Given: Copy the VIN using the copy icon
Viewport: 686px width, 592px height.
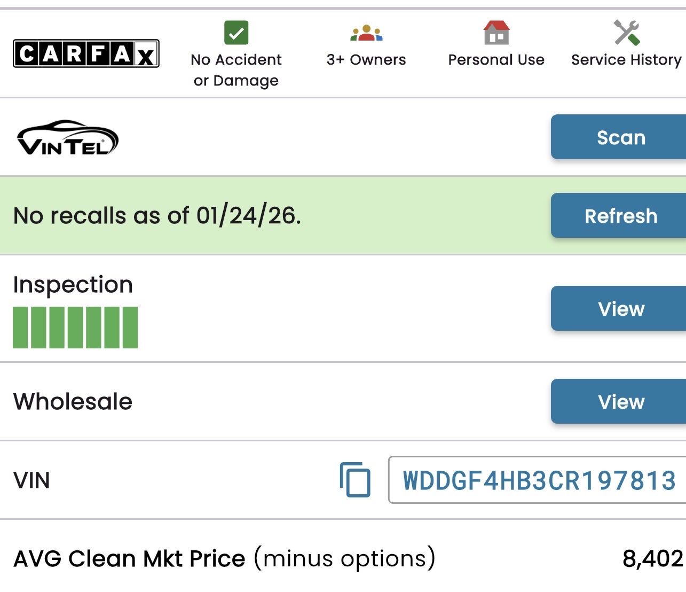Looking at the screenshot, I should 355,479.
